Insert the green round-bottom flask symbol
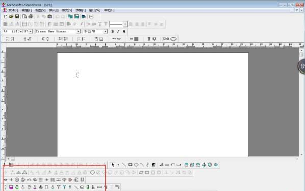Image resolution: width=305 pixels, height=191 pixels. [17, 187]
